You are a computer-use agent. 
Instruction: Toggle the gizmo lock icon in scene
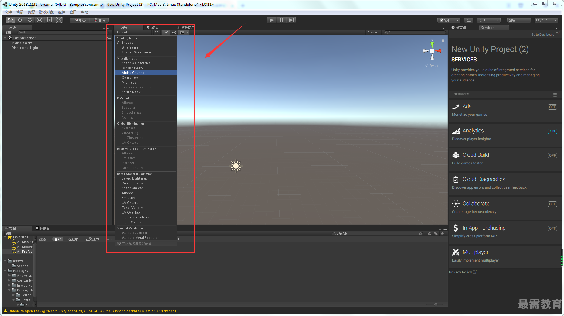[443, 40]
